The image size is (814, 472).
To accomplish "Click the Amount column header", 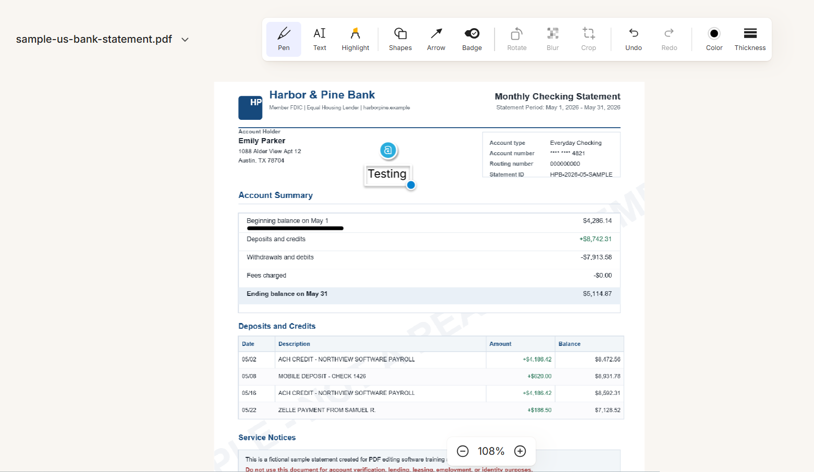I will (x=500, y=344).
